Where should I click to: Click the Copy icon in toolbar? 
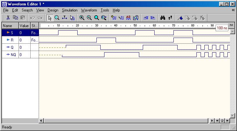(x=15, y=18)
